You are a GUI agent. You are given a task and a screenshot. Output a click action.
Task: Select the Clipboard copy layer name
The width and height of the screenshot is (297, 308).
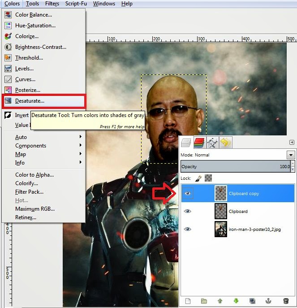coord(244,194)
